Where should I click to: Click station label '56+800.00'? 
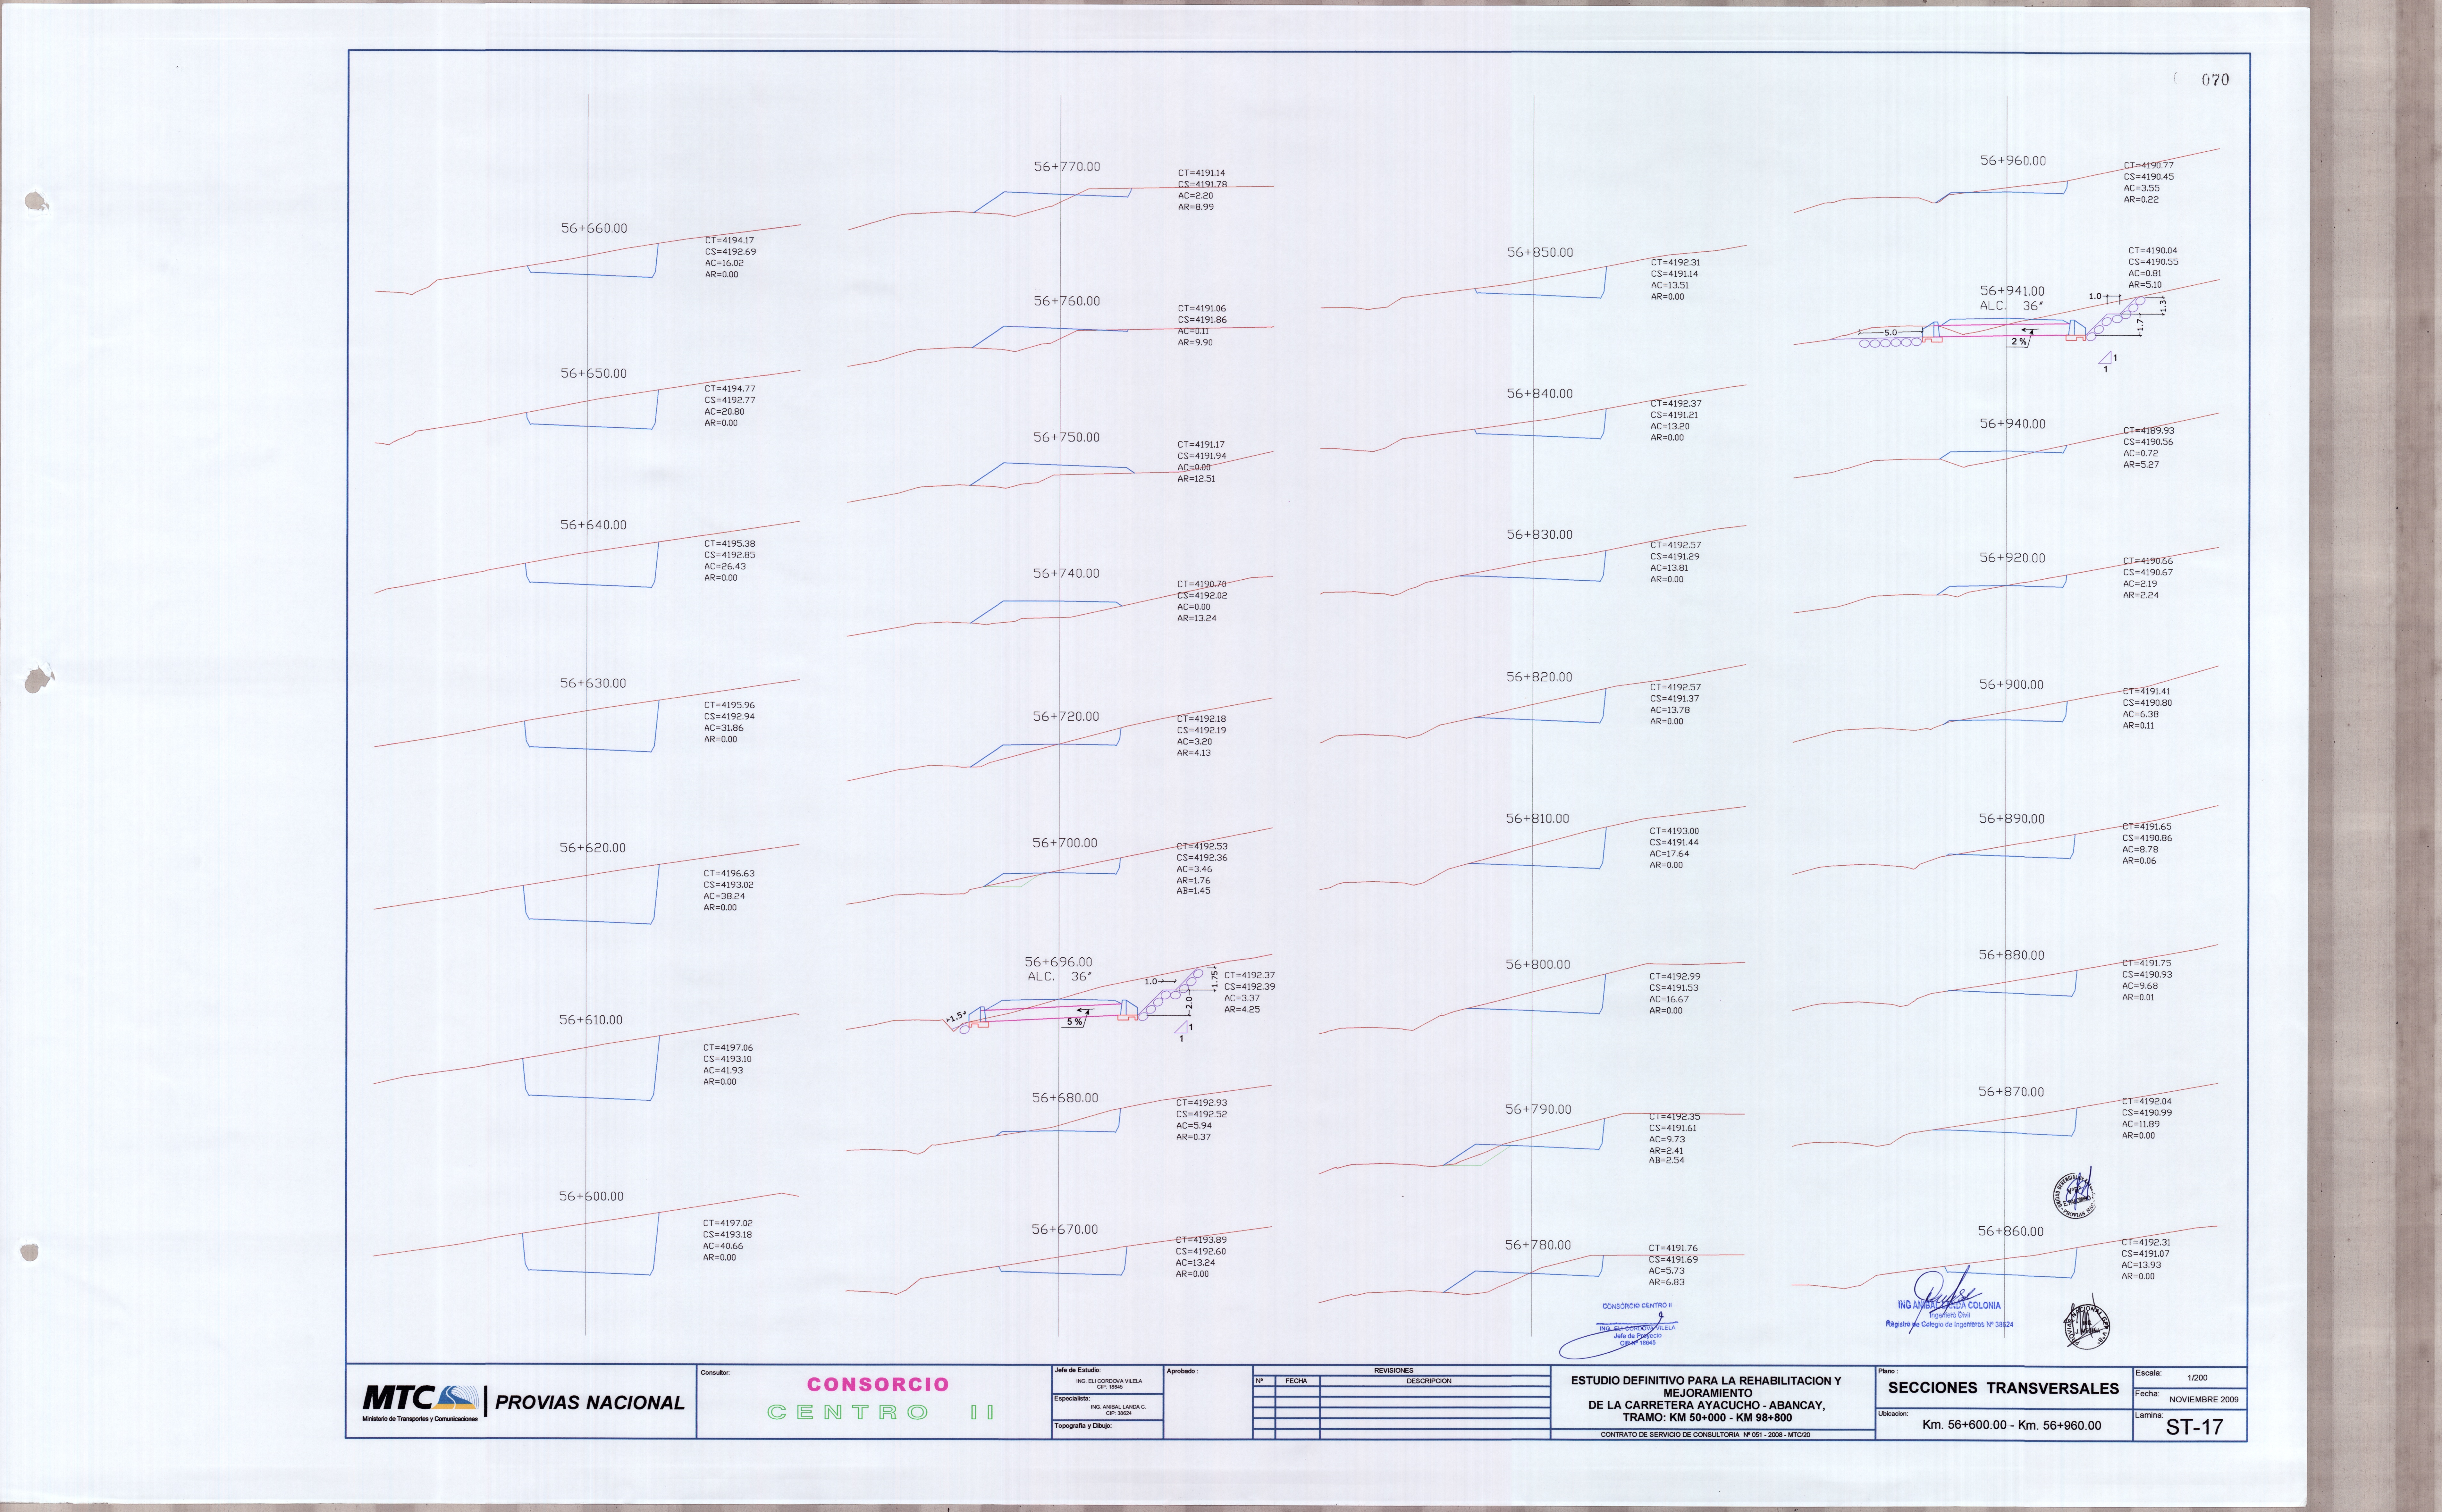pos(1538,965)
